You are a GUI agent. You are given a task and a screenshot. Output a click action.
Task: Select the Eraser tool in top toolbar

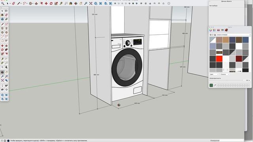click(13, 3)
